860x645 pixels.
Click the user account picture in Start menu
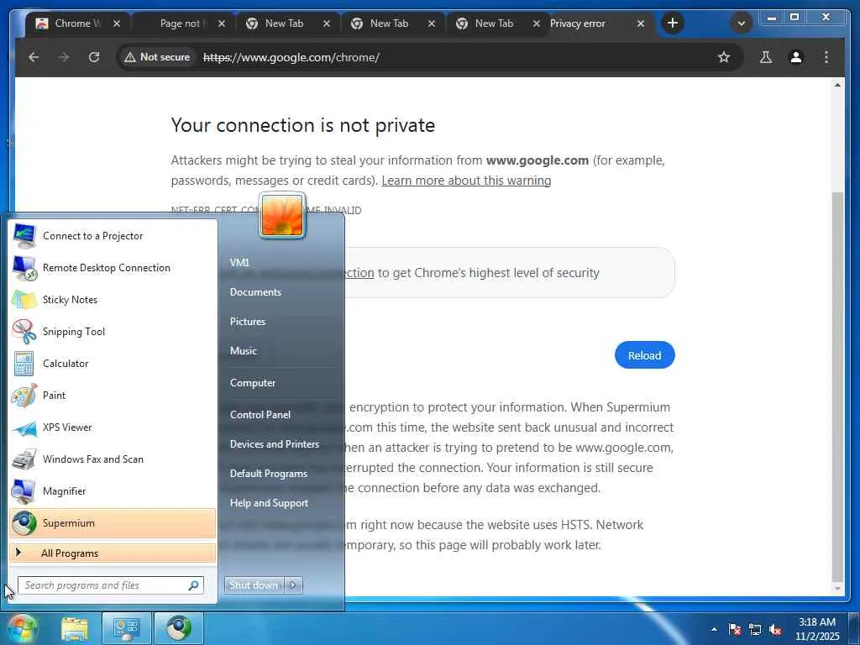(282, 216)
